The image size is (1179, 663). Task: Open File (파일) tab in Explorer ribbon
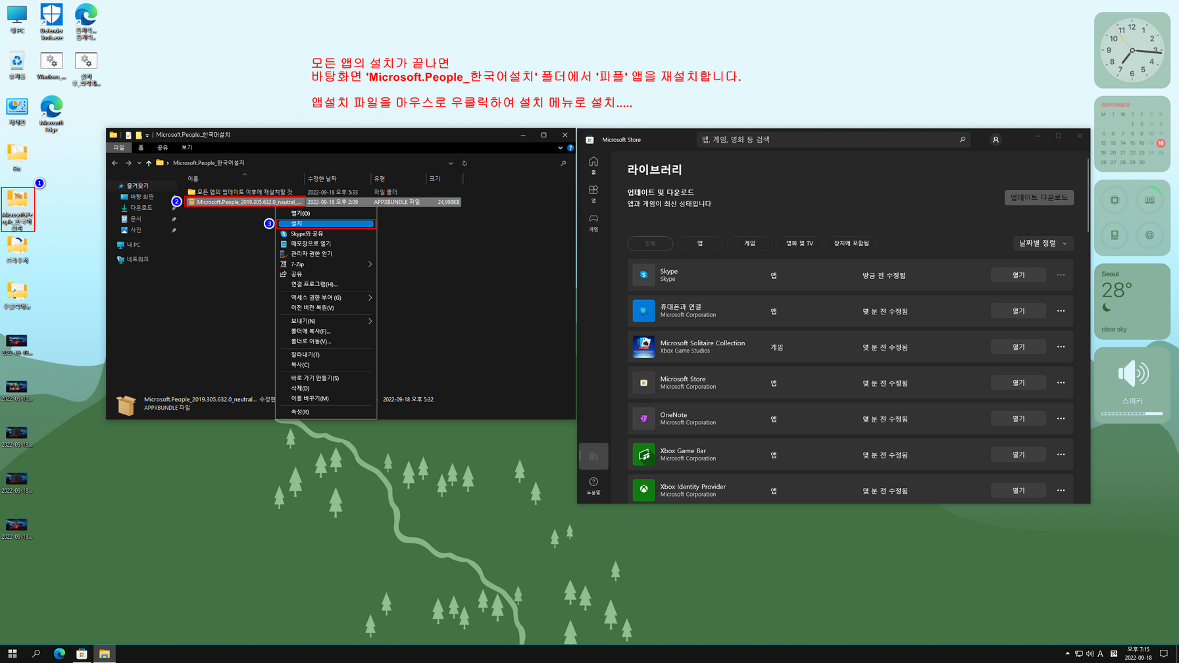119,147
